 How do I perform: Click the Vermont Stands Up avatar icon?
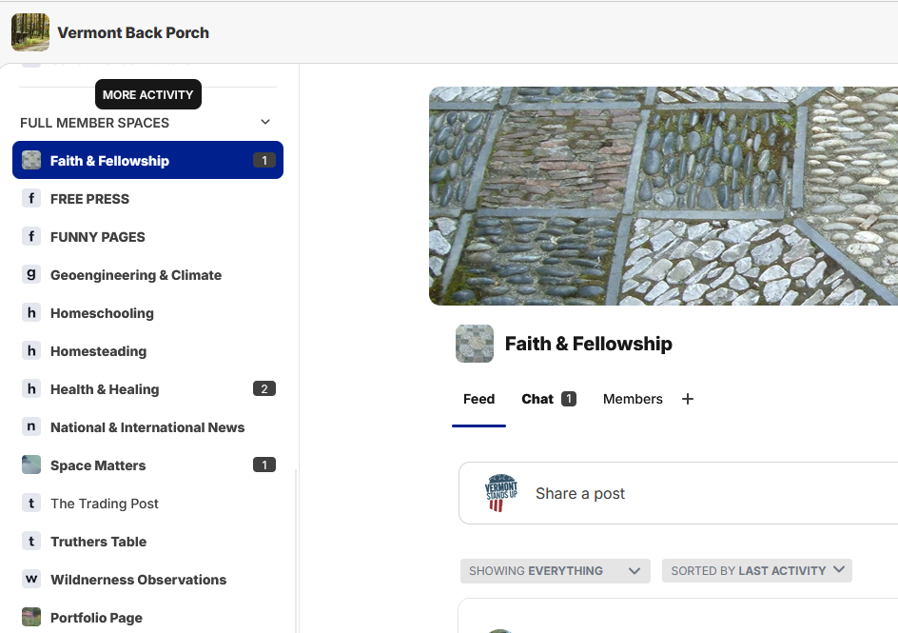pyautogui.click(x=501, y=493)
